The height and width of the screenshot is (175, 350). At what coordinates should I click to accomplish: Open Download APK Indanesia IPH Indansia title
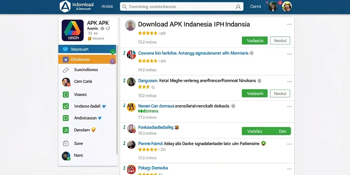click(x=194, y=24)
